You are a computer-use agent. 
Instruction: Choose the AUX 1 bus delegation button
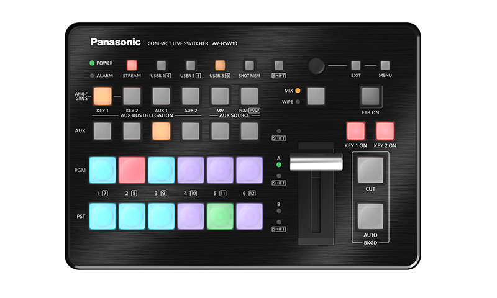[x=162, y=96]
